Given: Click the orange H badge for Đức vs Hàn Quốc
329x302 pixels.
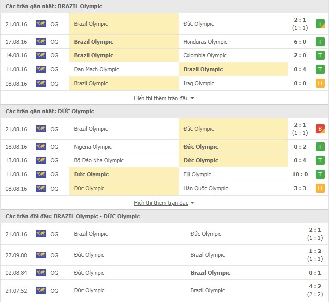Looking at the screenshot, I should click(320, 188).
